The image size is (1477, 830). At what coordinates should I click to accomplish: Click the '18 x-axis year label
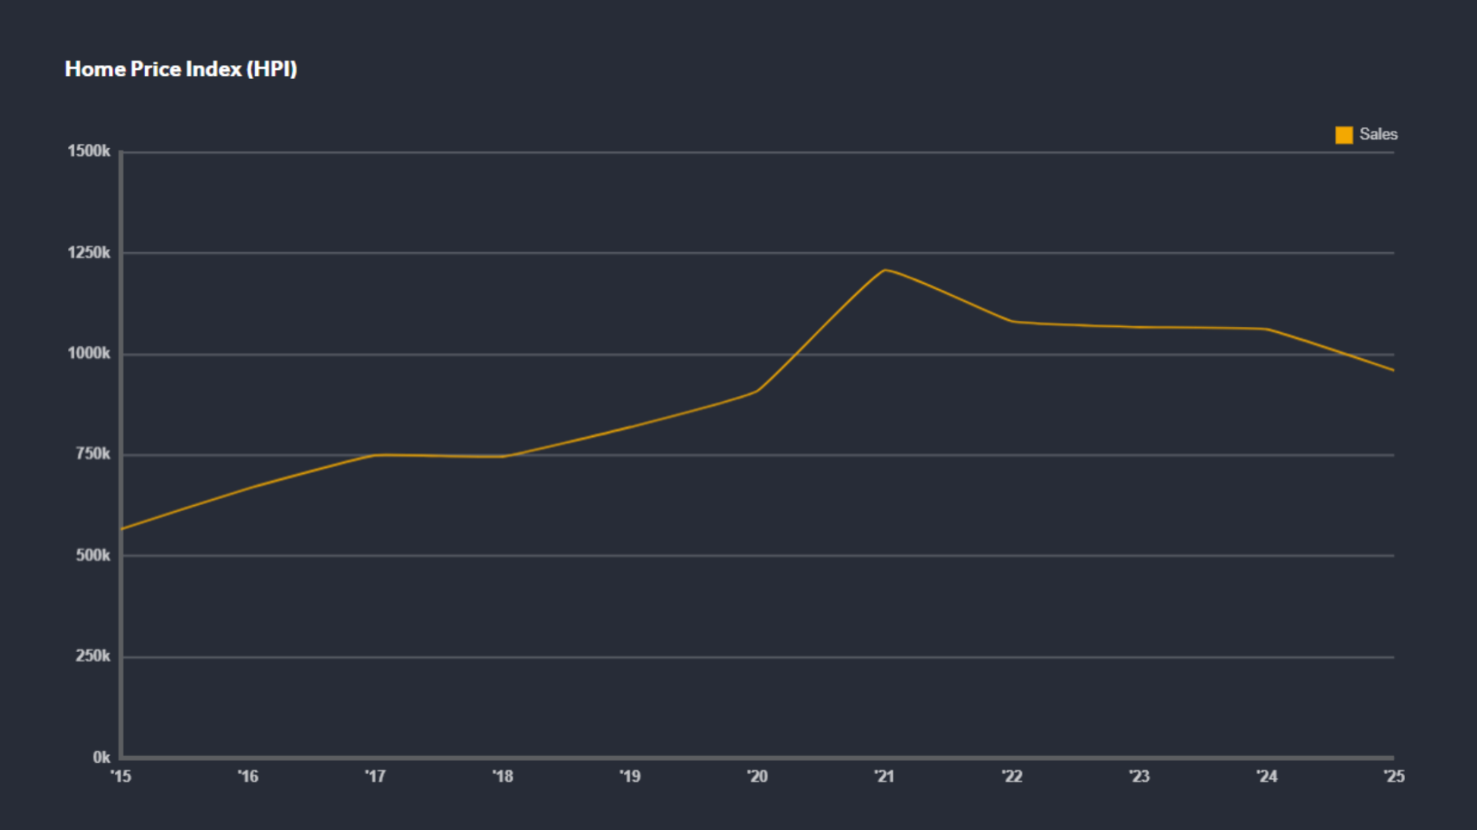click(502, 776)
